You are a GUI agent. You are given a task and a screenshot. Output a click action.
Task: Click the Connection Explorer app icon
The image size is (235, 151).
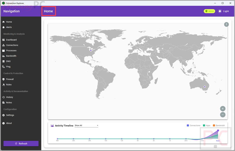(3, 3)
